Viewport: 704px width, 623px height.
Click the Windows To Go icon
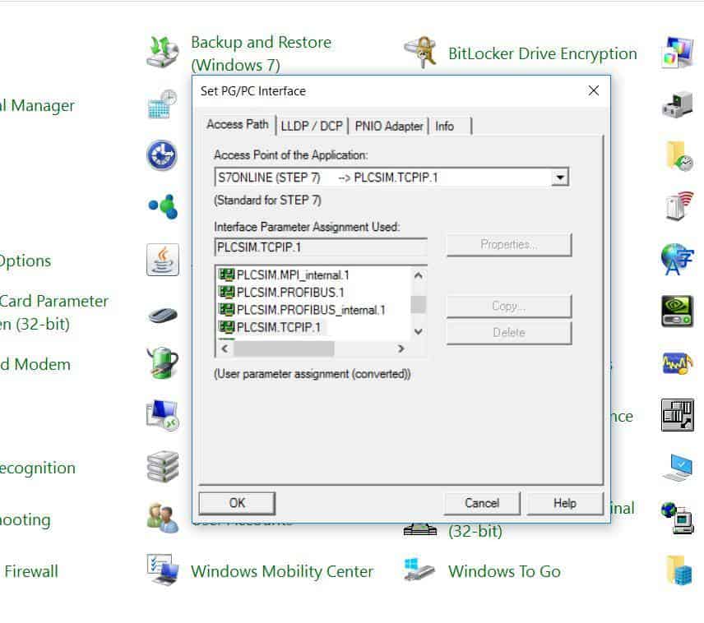pyautogui.click(x=420, y=570)
